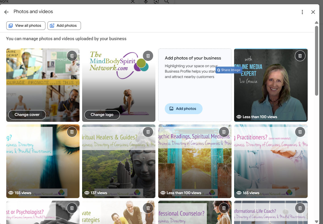323x224 pixels.
Task: Select Change logo on the logo image
Action: 102,115
